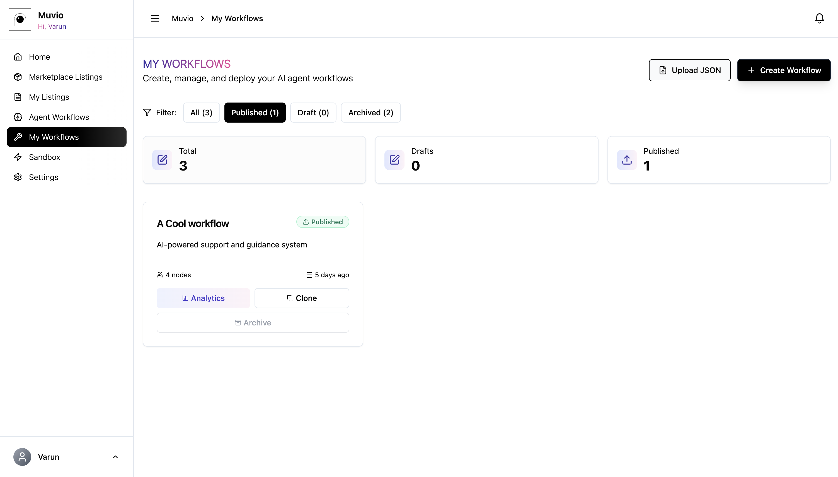Select the All (3) filter

click(x=201, y=112)
